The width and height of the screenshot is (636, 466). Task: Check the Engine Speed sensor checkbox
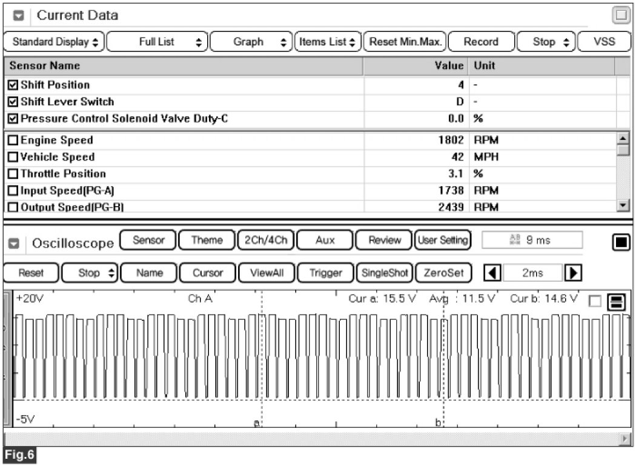(x=13, y=141)
